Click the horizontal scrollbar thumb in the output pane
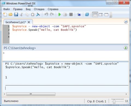Screen dimensions: 131x106 click(31, 94)
